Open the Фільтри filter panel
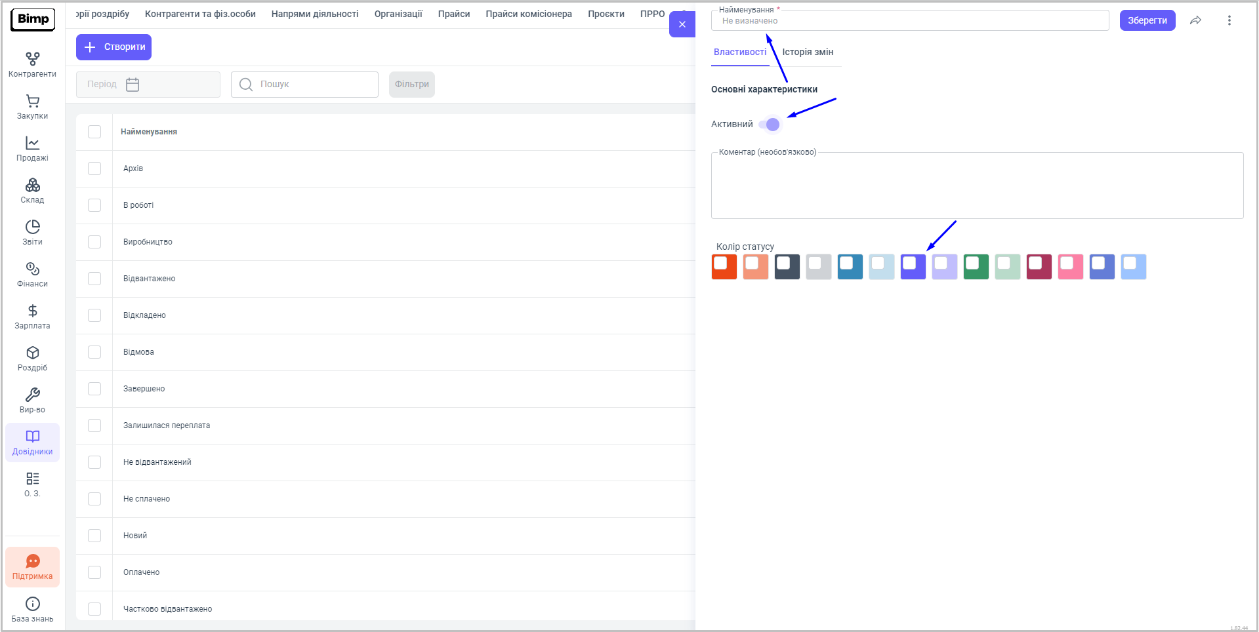 411,85
